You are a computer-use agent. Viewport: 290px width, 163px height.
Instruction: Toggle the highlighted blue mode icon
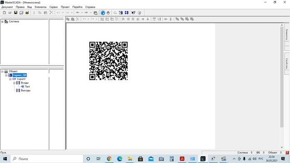[x=103, y=13]
